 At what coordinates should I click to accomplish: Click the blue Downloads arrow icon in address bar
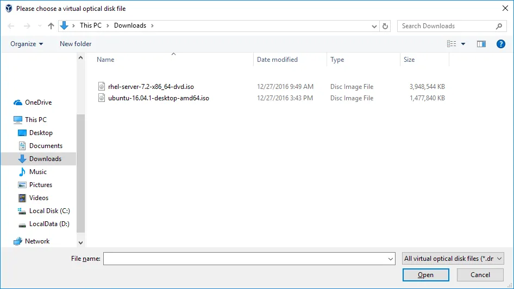64,25
